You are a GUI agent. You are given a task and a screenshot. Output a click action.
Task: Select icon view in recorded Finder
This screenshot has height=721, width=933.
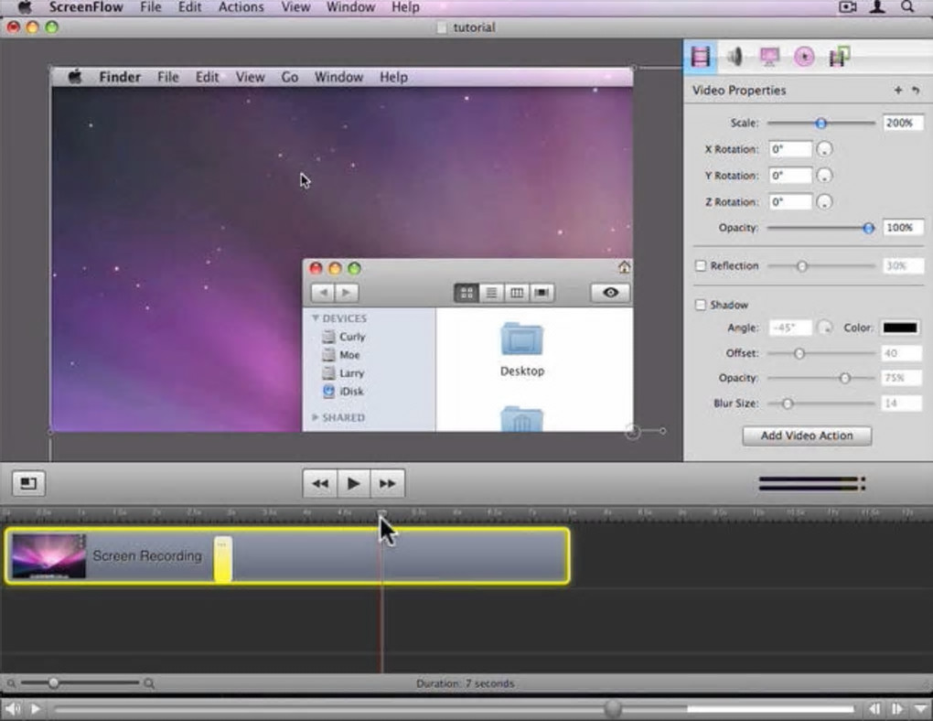[466, 292]
